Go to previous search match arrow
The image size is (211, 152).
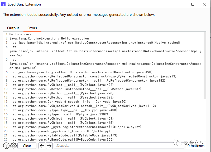point(42,146)
